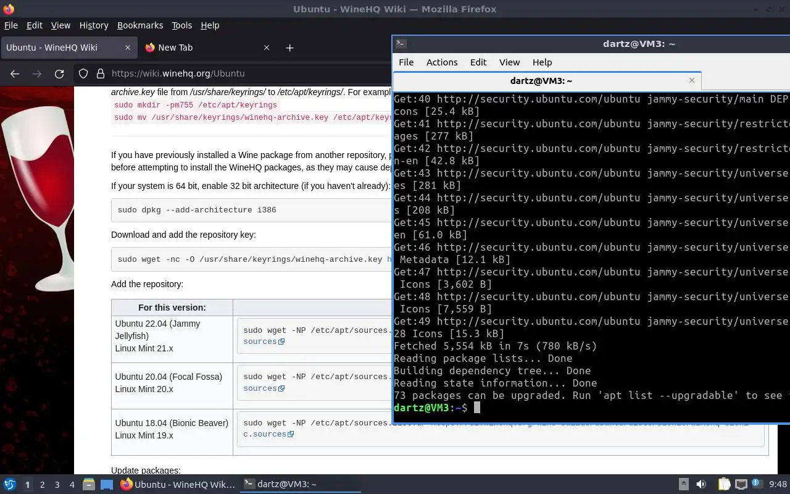
Task: Click the padlock site security icon
Action: pyautogui.click(x=101, y=73)
